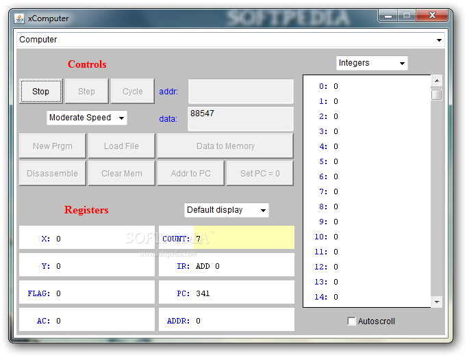Select memory location 4 row
The height and width of the screenshot is (357, 467).
(367, 146)
